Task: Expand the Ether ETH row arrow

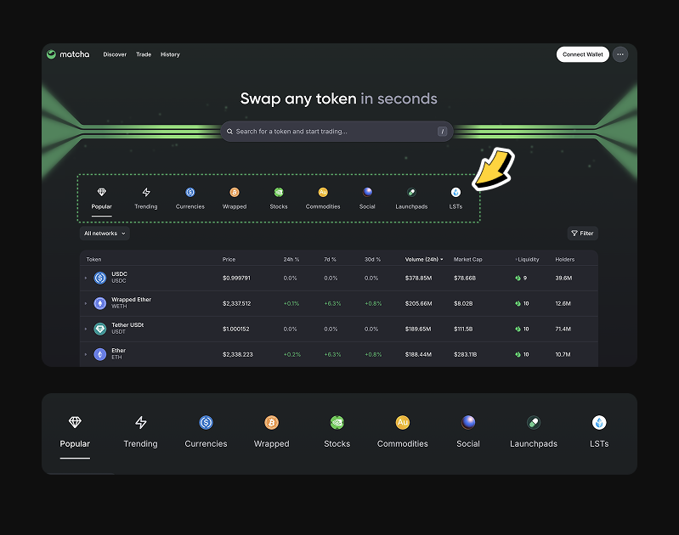Action: (x=86, y=354)
